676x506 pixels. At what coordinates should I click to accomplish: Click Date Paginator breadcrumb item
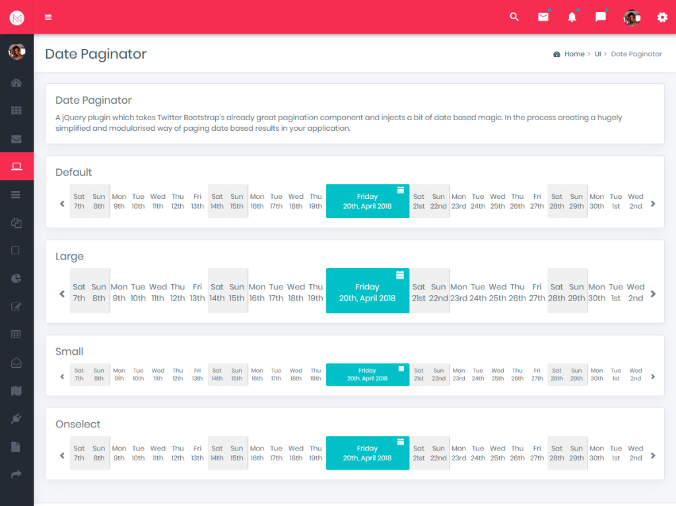tap(636, 54)
